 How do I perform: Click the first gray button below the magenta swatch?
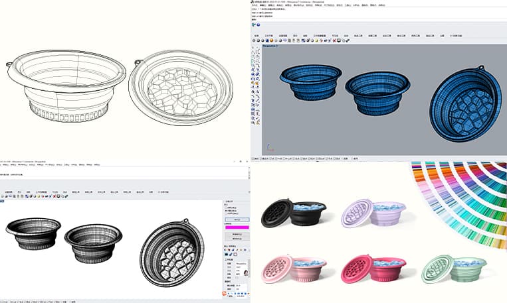237,234
